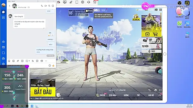Go back from the Zalo conversation

10,6
